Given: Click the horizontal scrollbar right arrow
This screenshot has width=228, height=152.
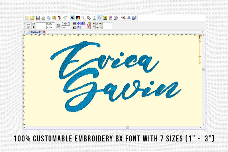Looking at the screenshot, I should point(201,127).
